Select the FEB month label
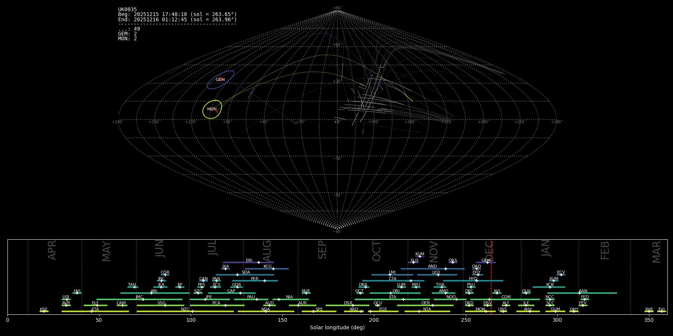Screen dimensions: 673x336 [605, 250]
